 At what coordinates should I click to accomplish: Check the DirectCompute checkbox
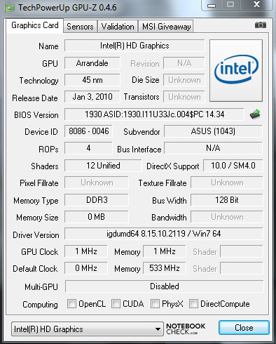(x=193, y=304)
